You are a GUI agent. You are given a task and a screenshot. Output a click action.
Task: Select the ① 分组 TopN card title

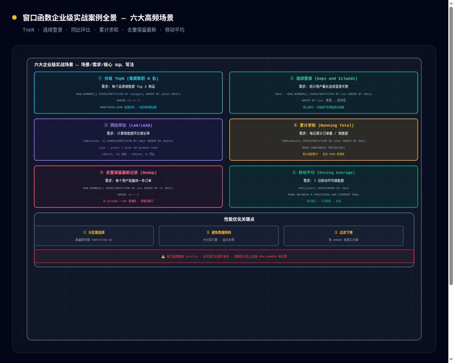pos(128,79)
